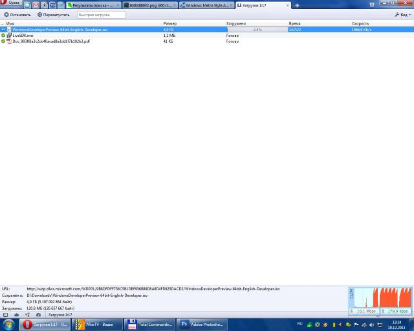This screenshot has height=331, width=414.
Task: Click the 4,9 ГБ size cell
Action: tap(168, 30)
